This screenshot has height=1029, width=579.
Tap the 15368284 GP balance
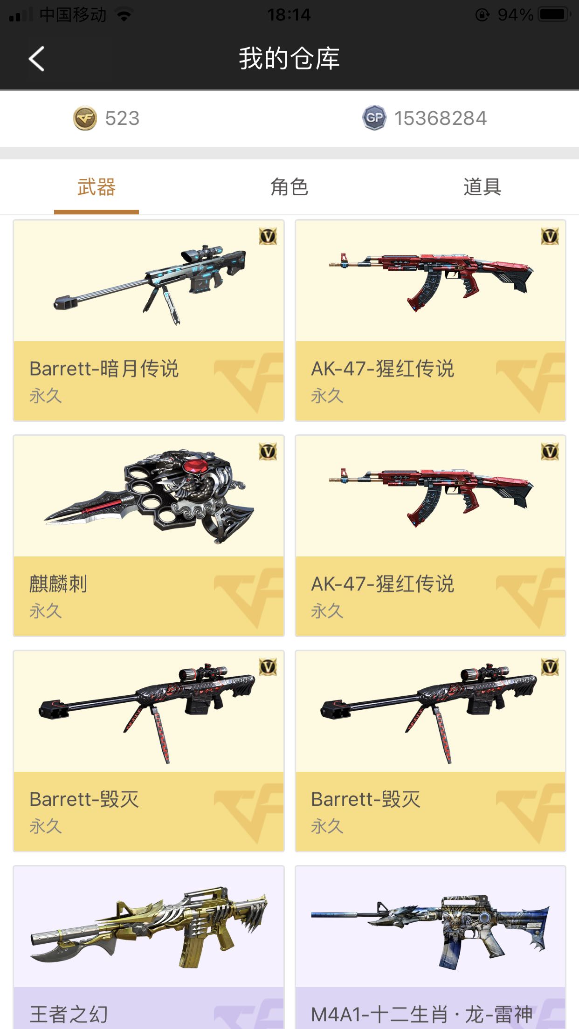point(441,118)
